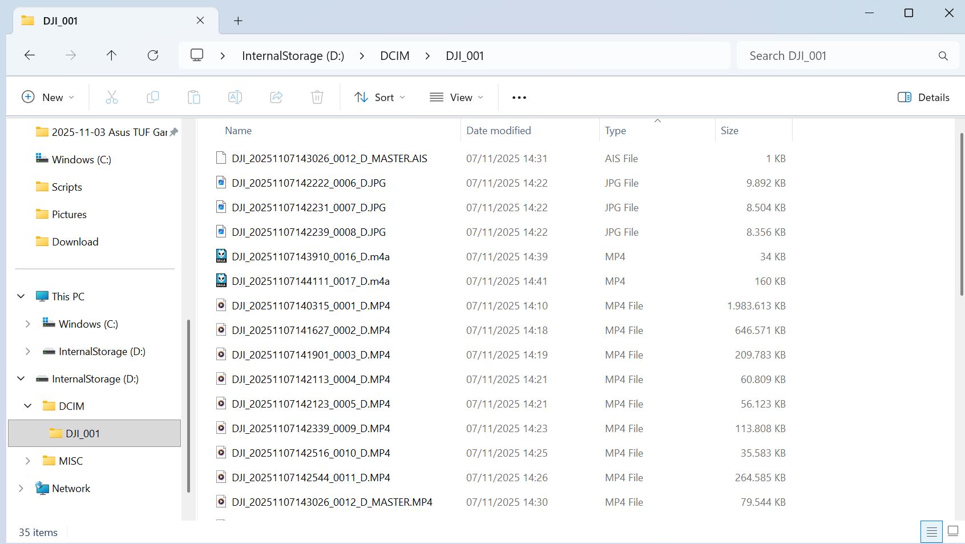Click the Share icon in toolbar

(276, 98)
